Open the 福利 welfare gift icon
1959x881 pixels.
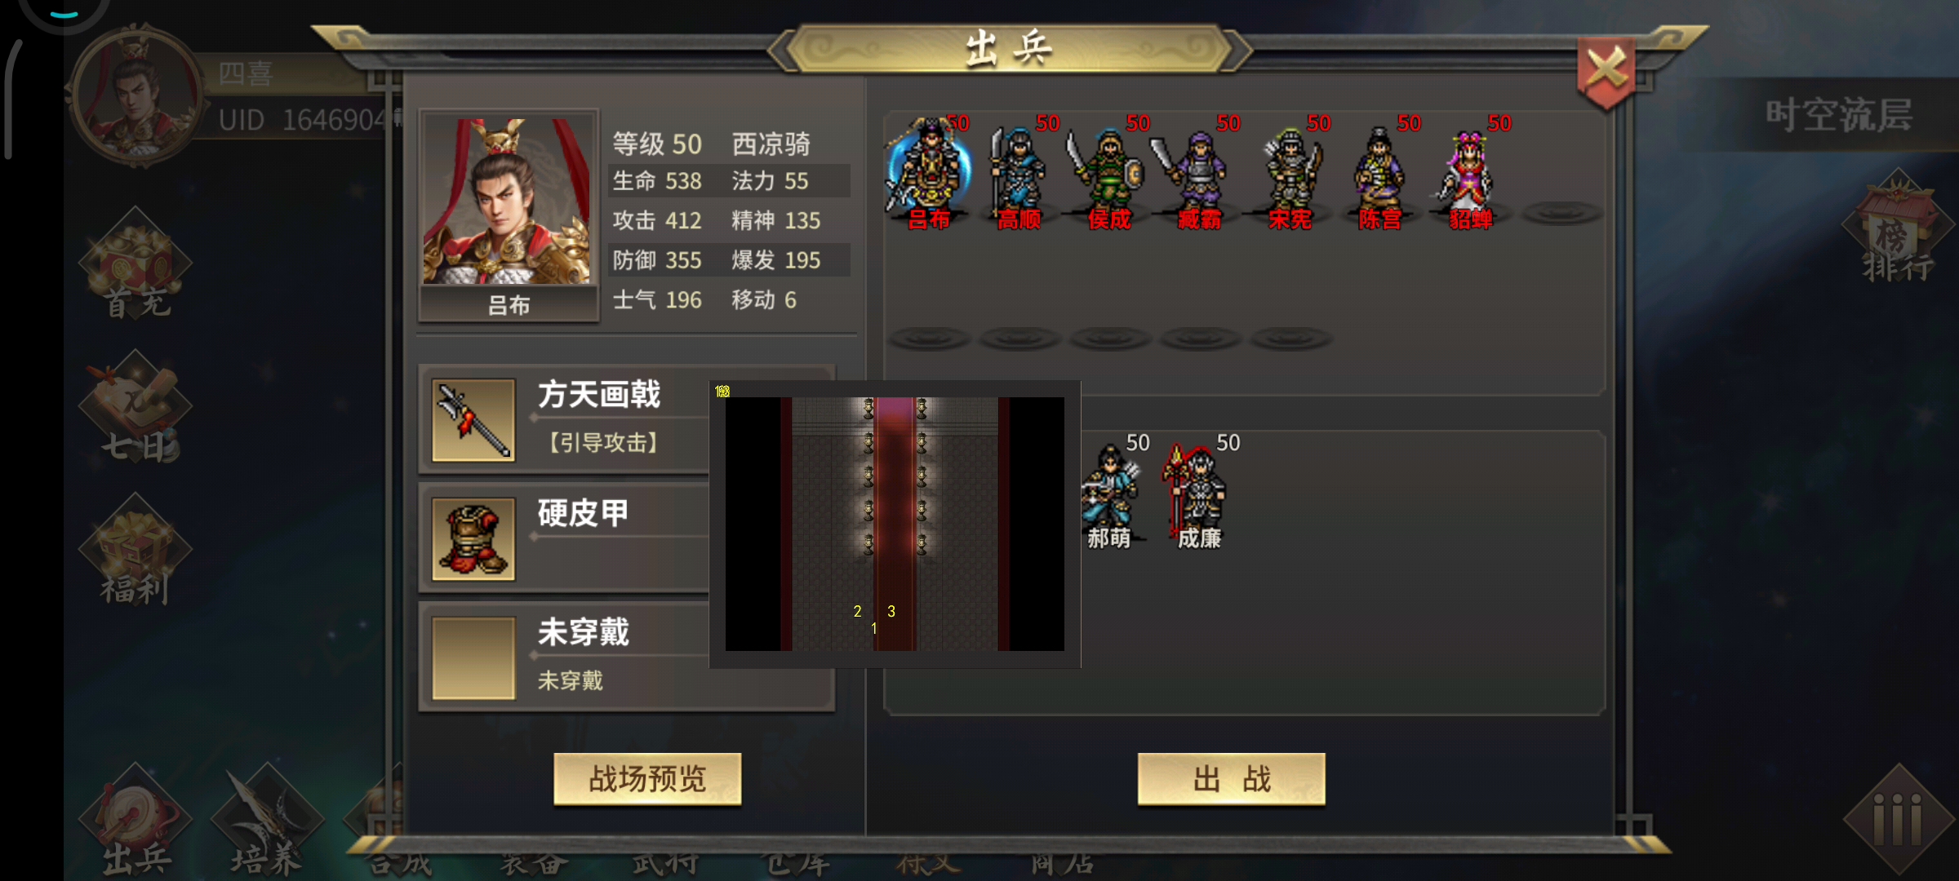[x=135, y=551]
